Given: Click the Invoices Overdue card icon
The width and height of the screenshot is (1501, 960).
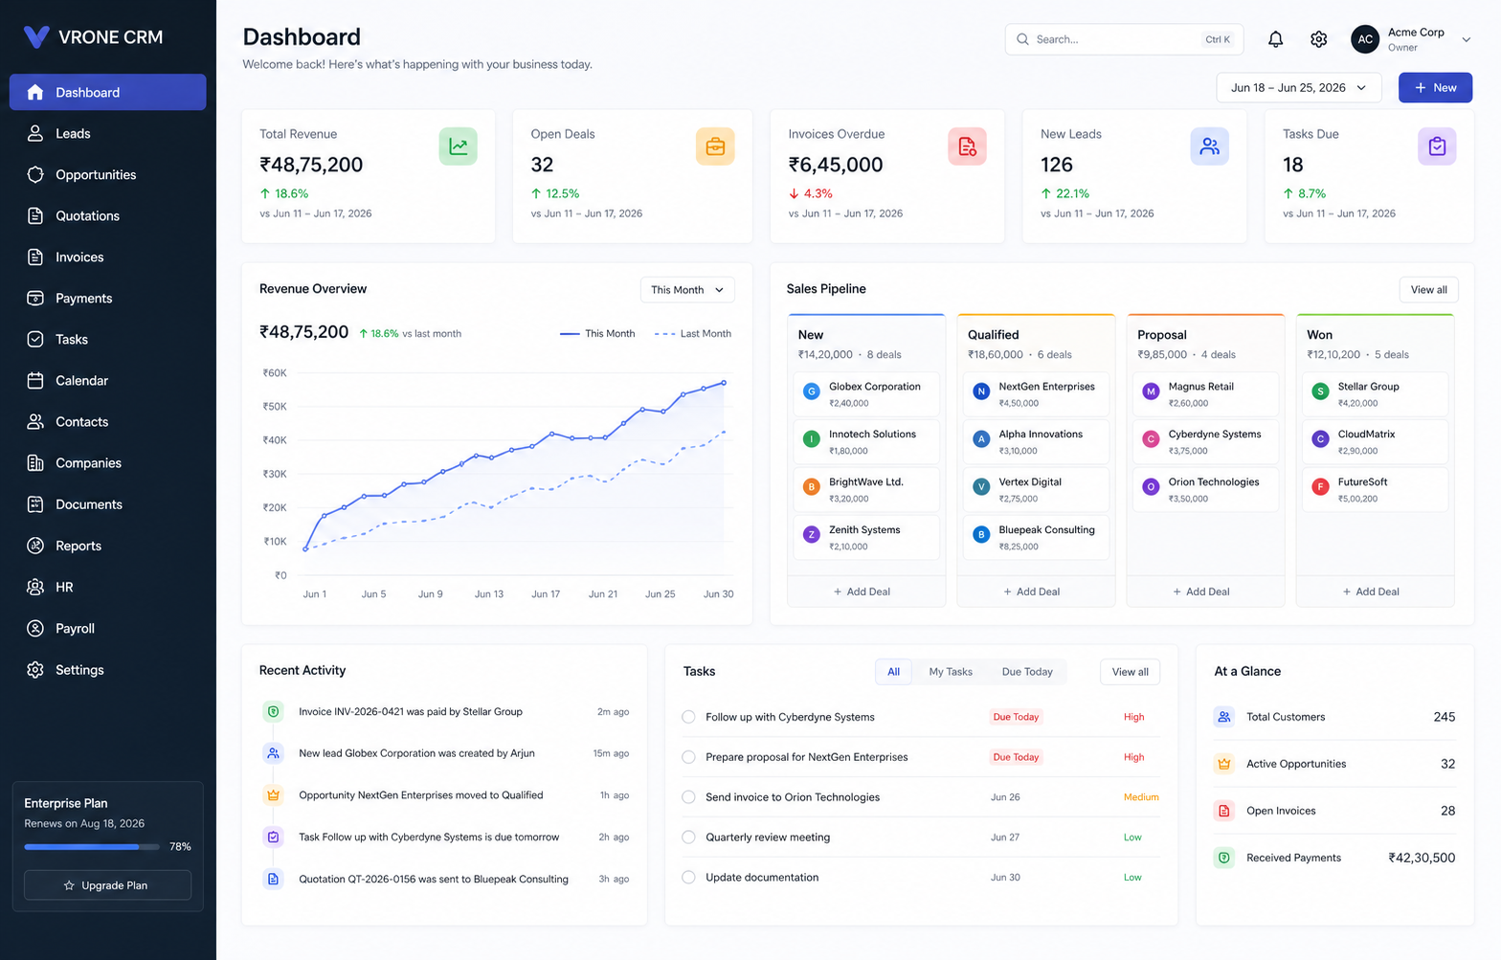Looking at the screenshot, I should tap(967, 146).
